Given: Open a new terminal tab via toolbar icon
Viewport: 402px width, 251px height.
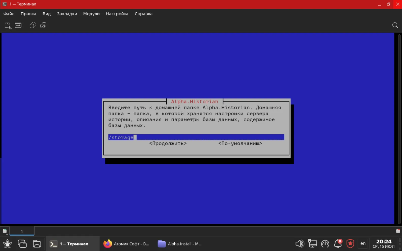Looking at the screenshot, I should pyautogui.click(x=8, y=26).
